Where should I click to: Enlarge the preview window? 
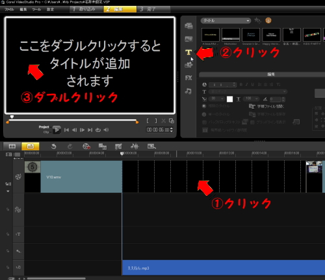pyautogui.click(x=172, y=121)
